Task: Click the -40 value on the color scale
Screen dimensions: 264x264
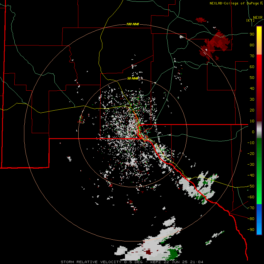Action: click(251, 175)
